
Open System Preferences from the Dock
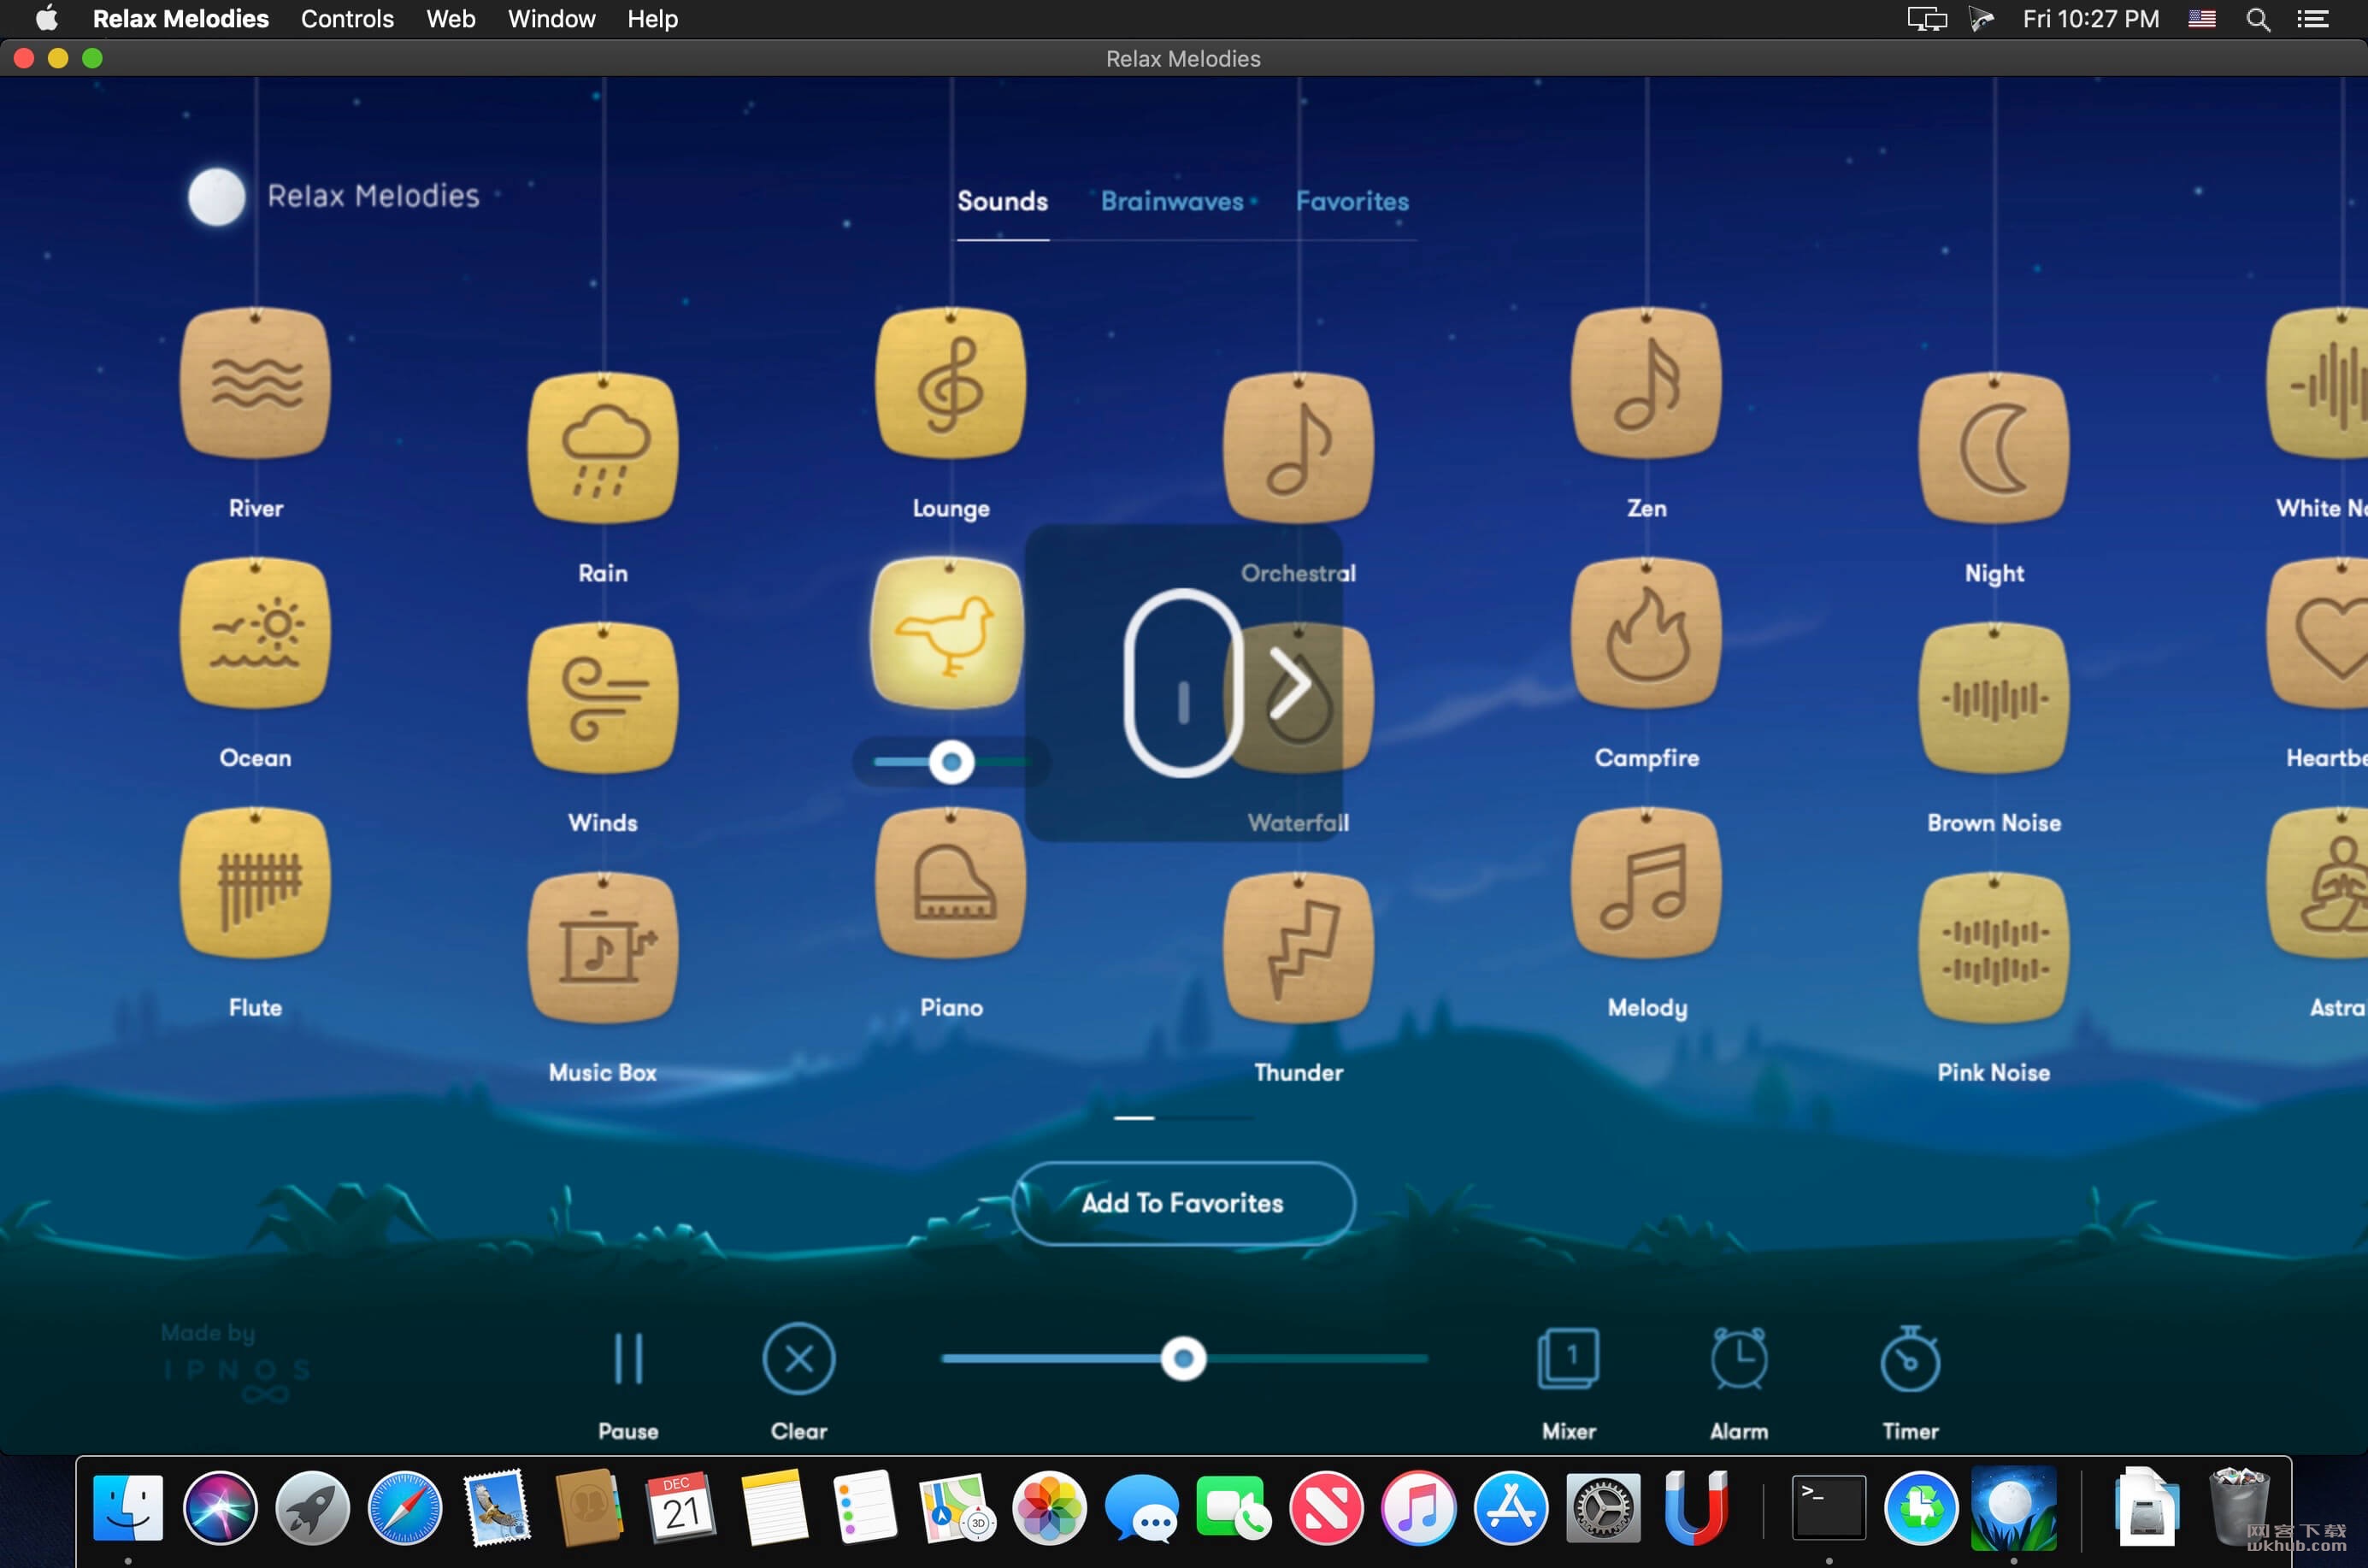click(1602, 1508)
